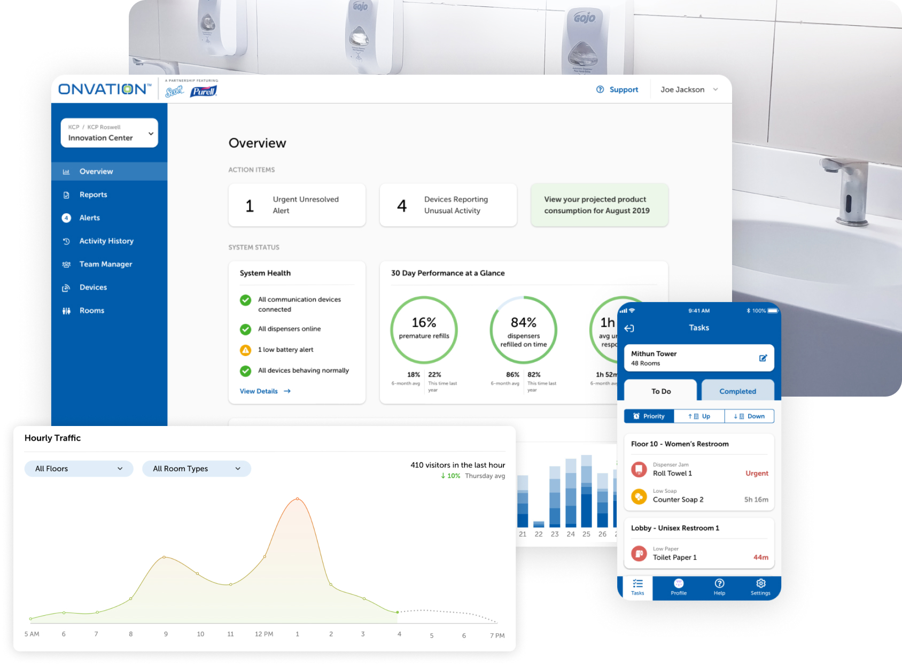Tap the Settings gear in mobile bottom bar
This screenshot has height=666, width=902.
[761, 583]
